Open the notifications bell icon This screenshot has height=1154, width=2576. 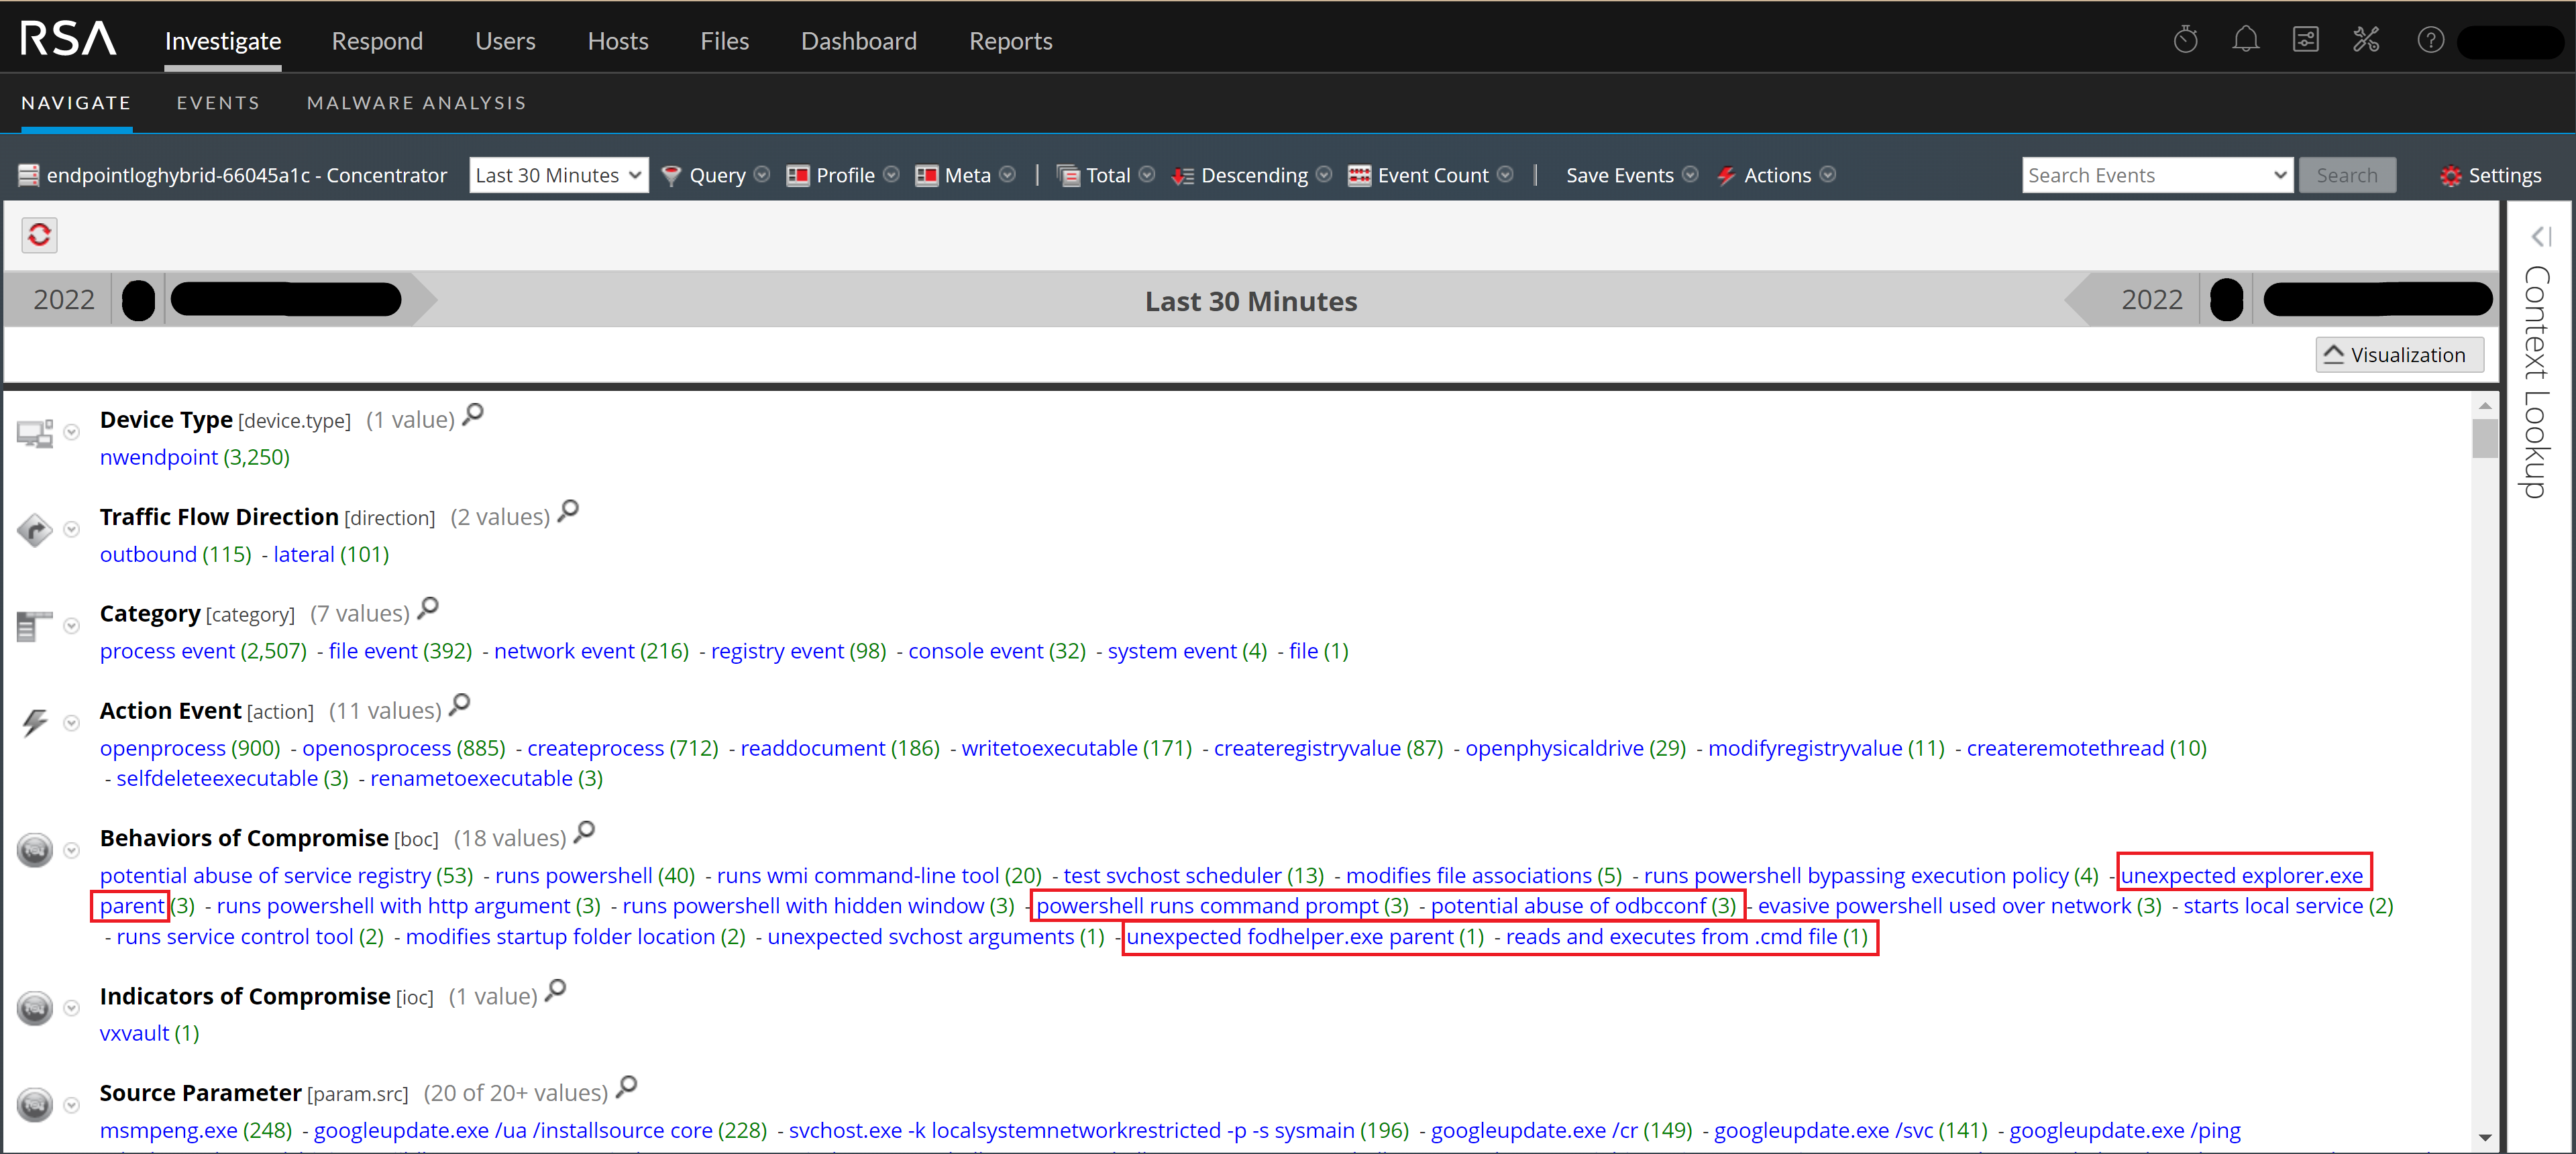click(2245, 40)
